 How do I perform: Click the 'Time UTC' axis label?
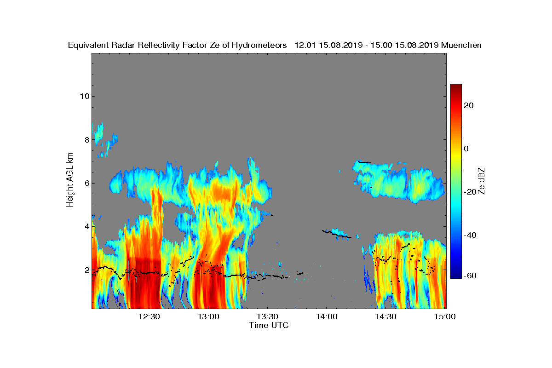click(x=269, y=325)
